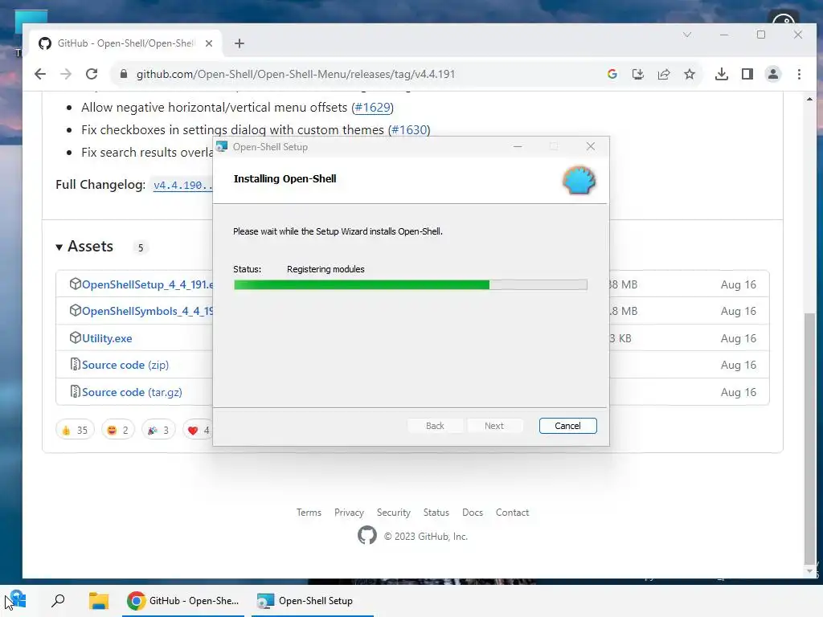Open the tab search chevron in Chrome
The image size is (823, 617).
point(687,35)
